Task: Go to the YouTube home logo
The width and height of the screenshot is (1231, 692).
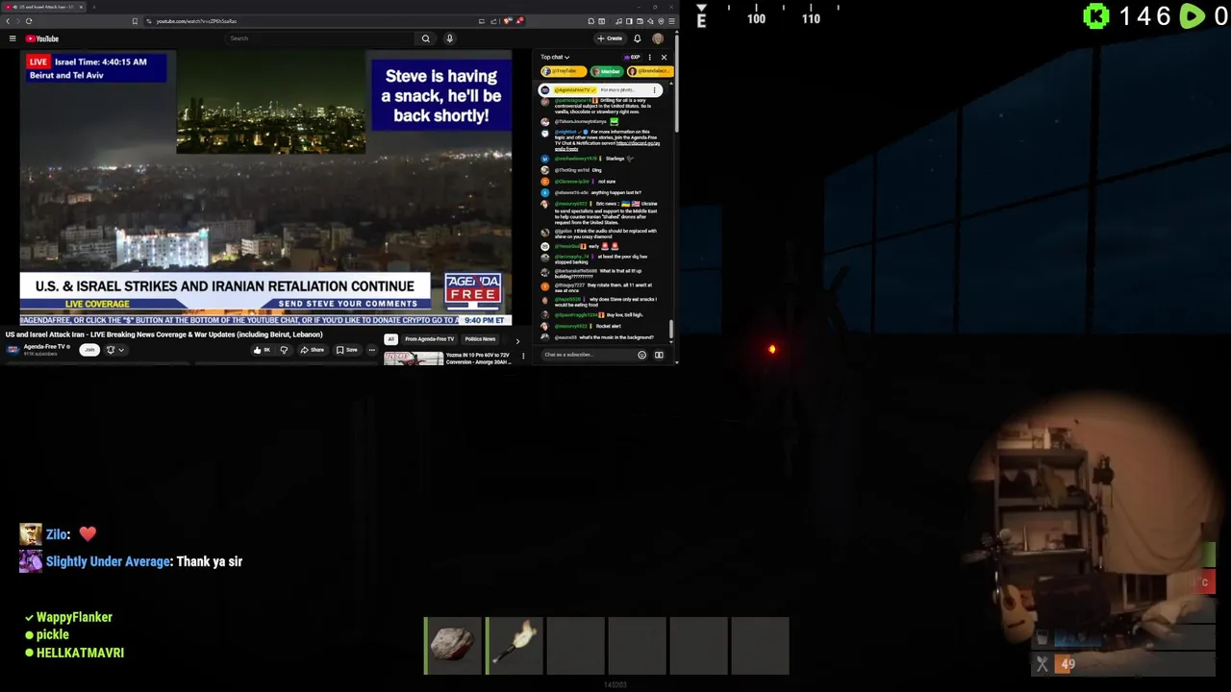Action: click(x=42, y=38)
